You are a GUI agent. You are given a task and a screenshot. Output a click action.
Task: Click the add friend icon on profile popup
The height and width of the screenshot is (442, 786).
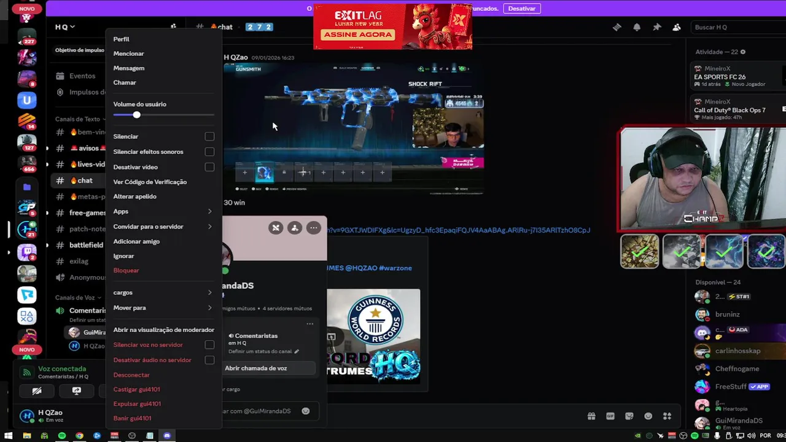(295, 228)
